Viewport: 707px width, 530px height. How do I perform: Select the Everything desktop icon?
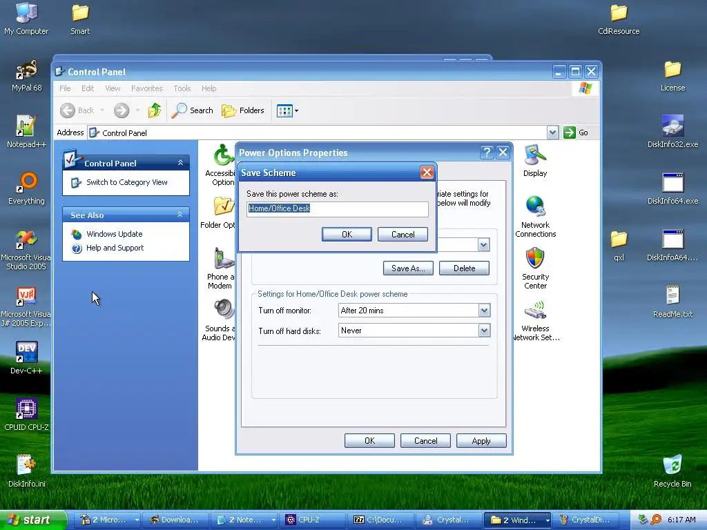point(27,189)
